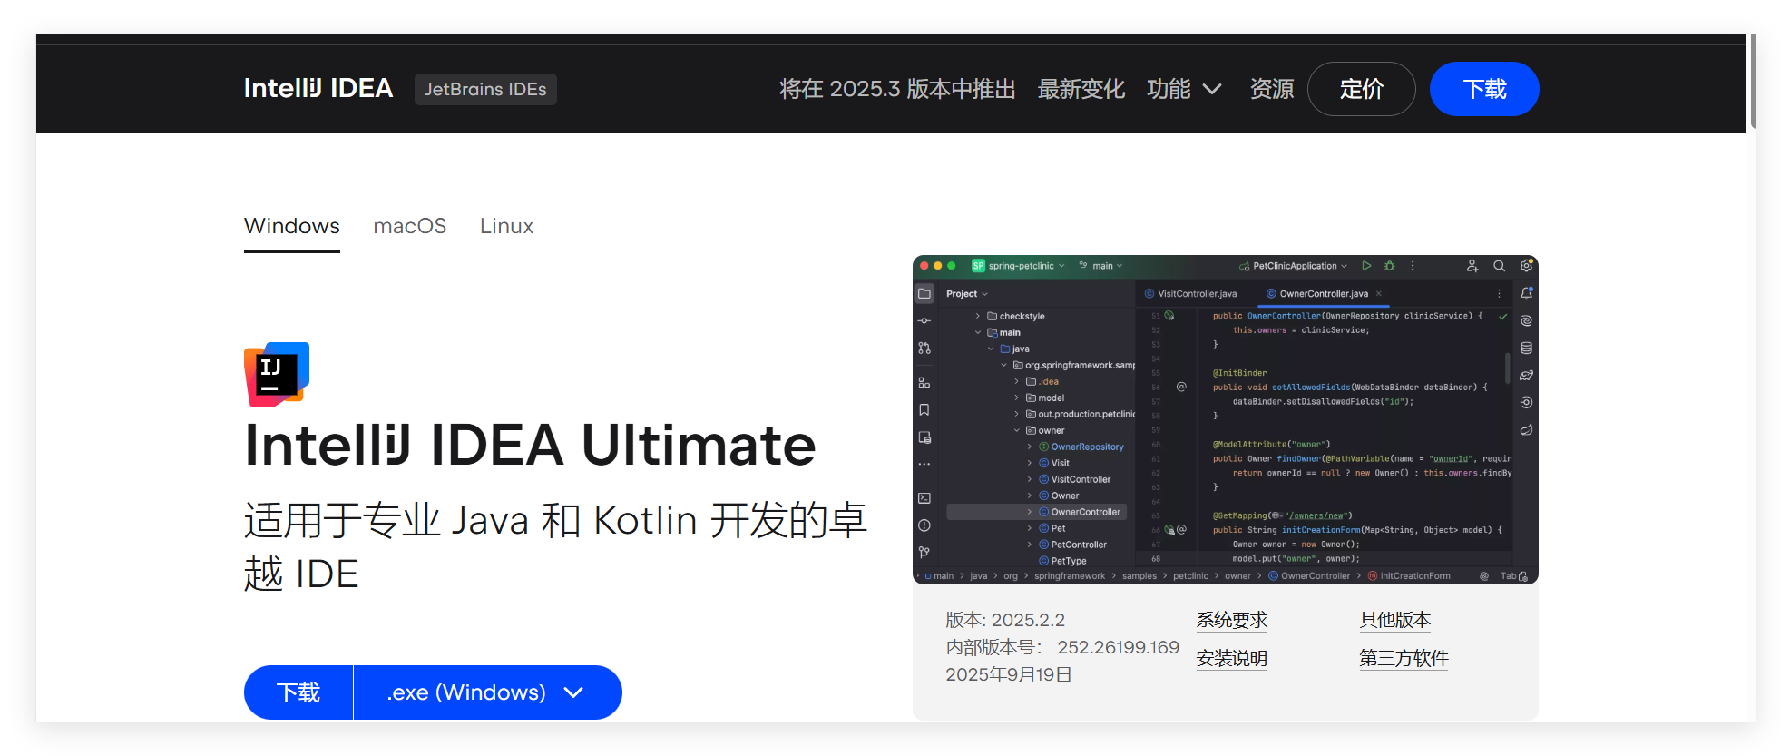
Task: Open the Project view dropdown in IDE preview
Action: (x=967, y=293)
